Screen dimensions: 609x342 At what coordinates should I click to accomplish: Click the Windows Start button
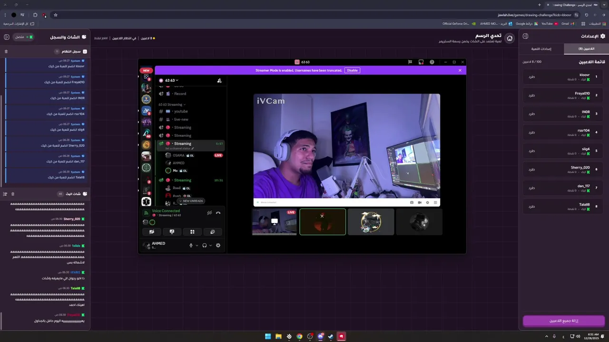[x=268, y=336]
